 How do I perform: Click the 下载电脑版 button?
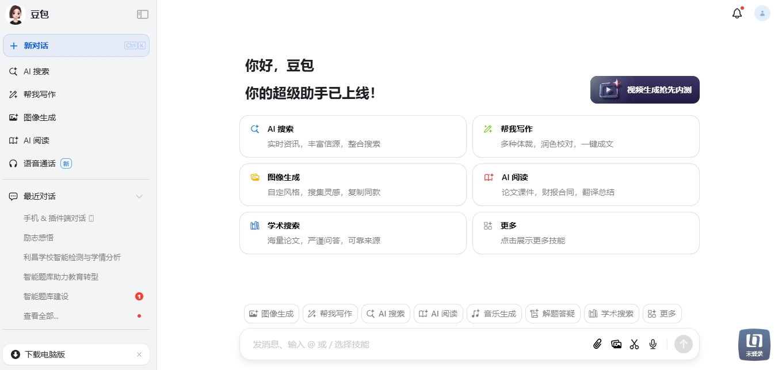76,354
